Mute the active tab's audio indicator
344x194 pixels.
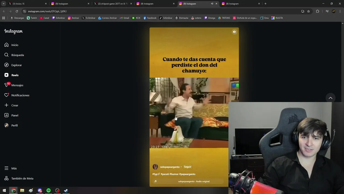tap(212, 4)
